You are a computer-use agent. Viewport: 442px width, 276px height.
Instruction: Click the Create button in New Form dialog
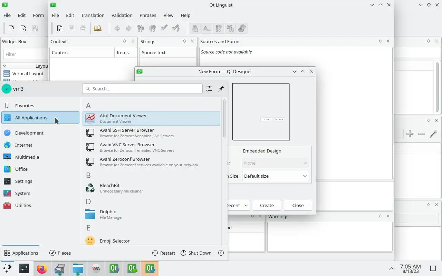pos(267,205)
